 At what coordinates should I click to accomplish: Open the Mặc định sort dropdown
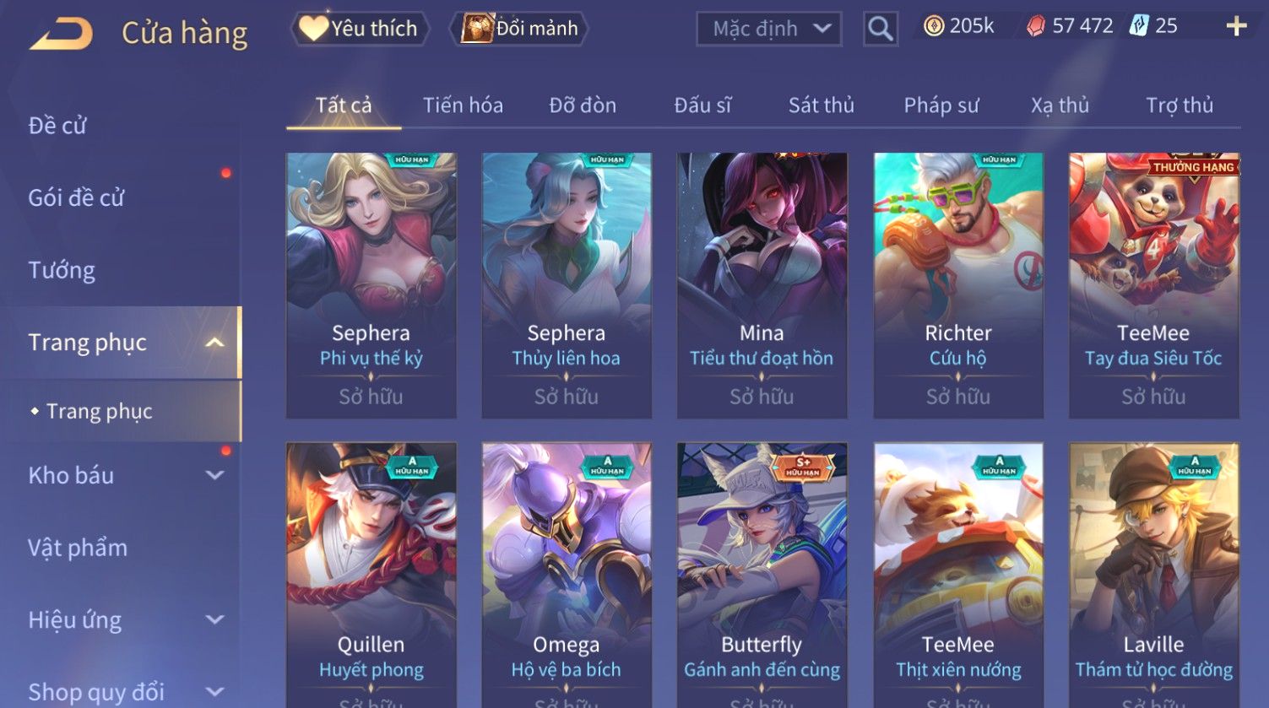tap(768, 29)
